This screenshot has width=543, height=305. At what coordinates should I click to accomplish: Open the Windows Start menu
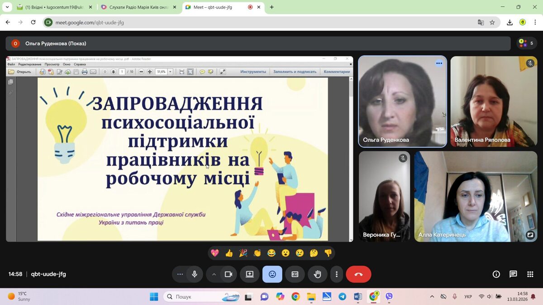point(154,296)
